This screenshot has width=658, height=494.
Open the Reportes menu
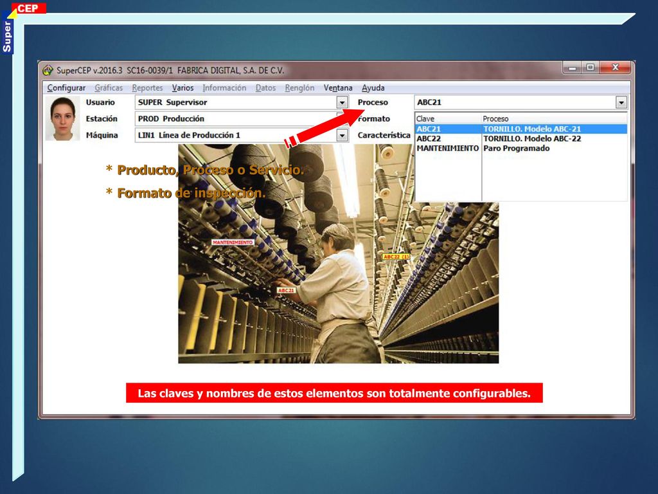pos(147,87)
